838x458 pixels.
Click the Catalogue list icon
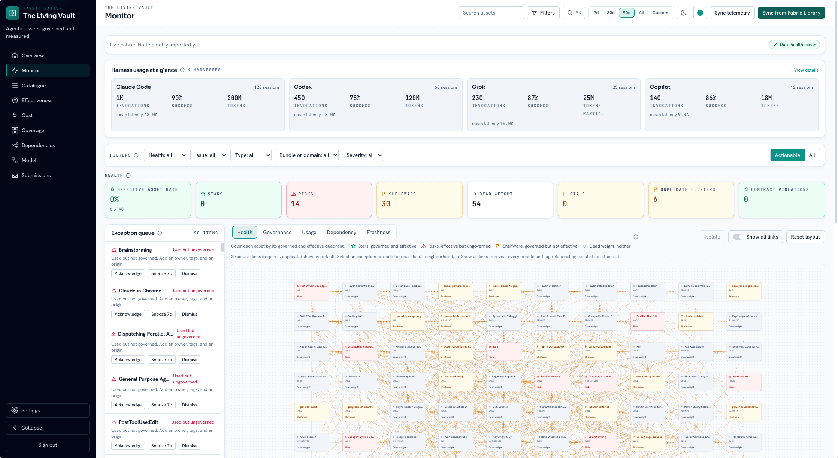click(x=15, y=85)
